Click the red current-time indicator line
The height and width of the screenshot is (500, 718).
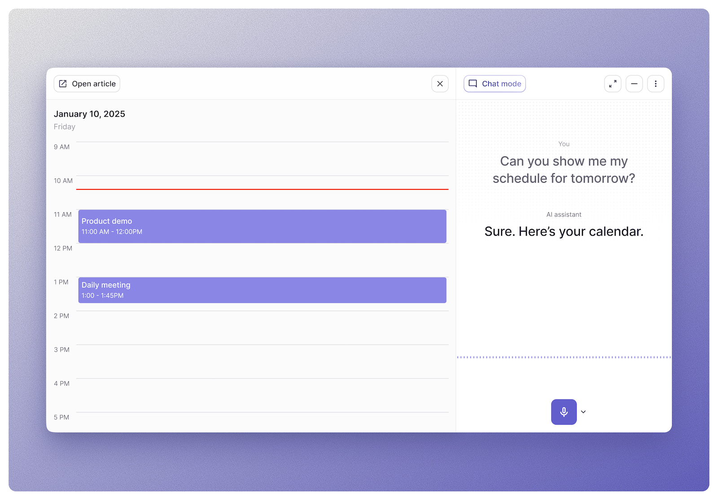pos(262,190)
